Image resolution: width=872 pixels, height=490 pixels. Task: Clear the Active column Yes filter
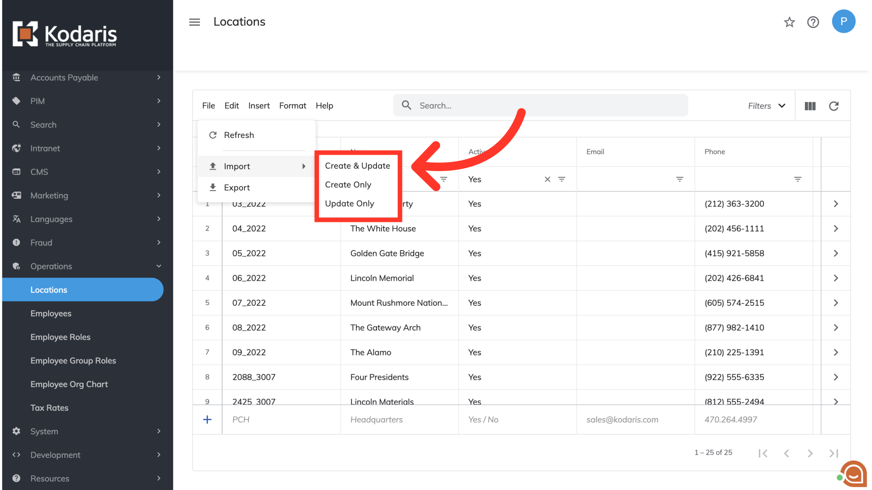547,179
